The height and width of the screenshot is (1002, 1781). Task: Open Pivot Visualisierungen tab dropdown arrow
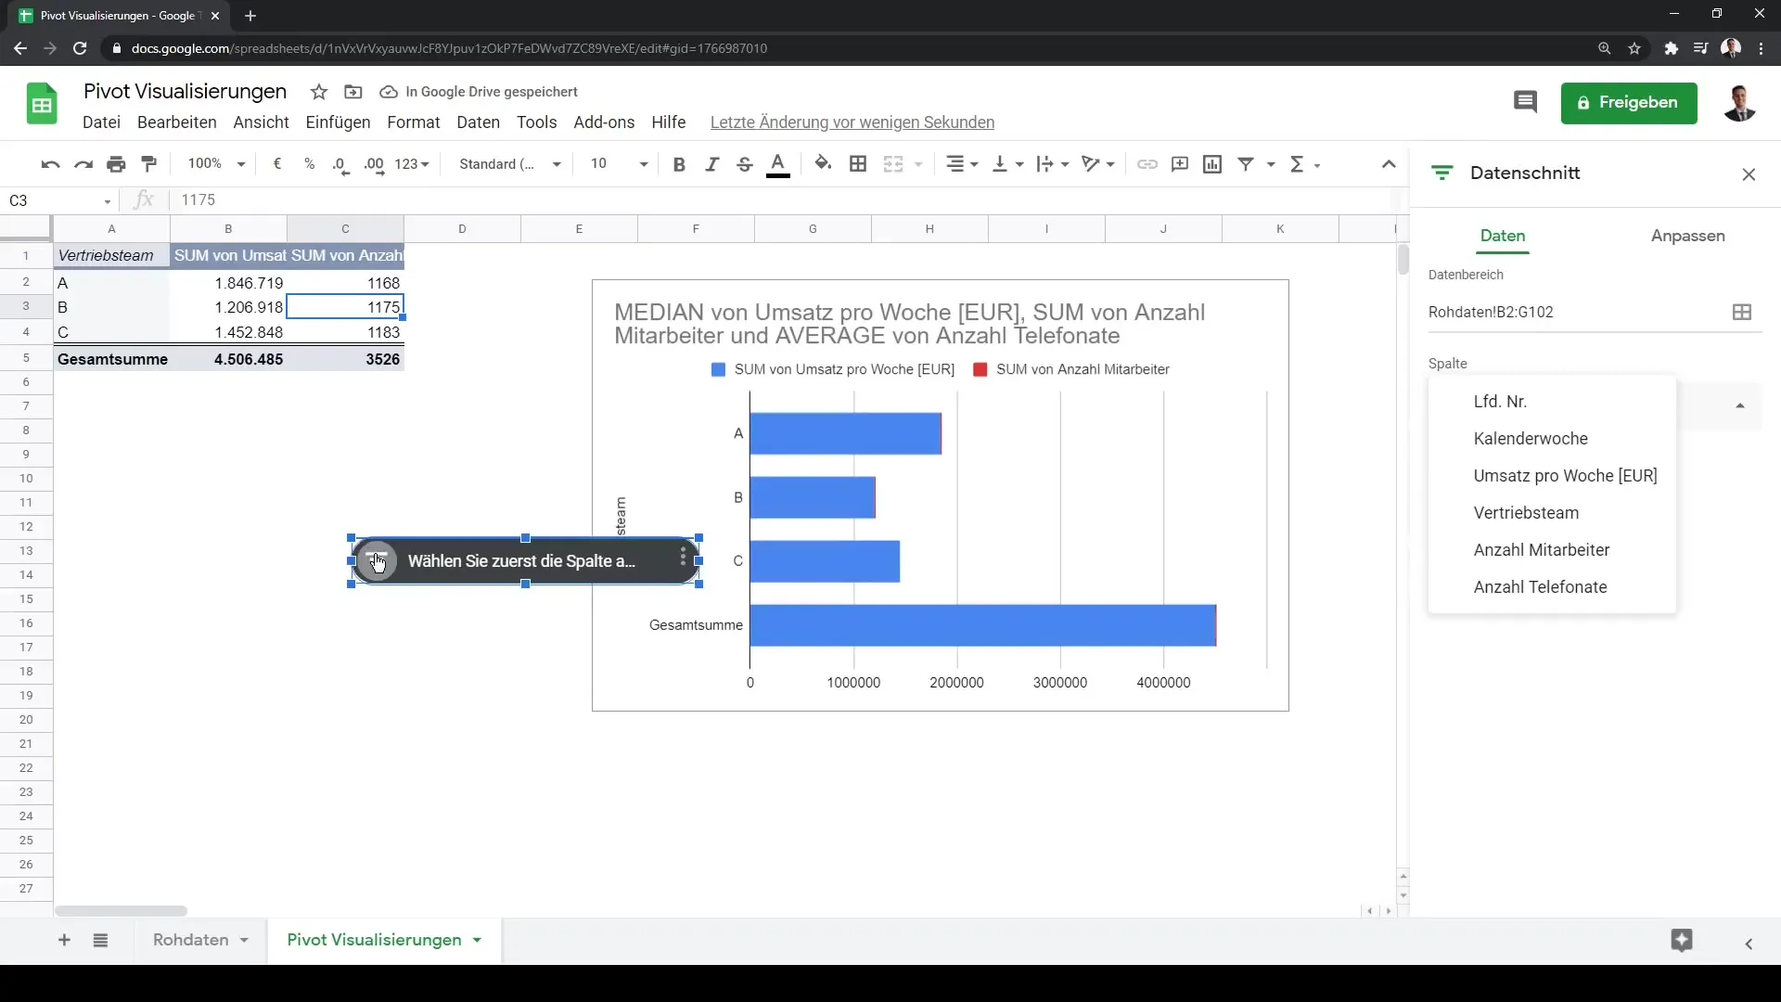point(477,941)
